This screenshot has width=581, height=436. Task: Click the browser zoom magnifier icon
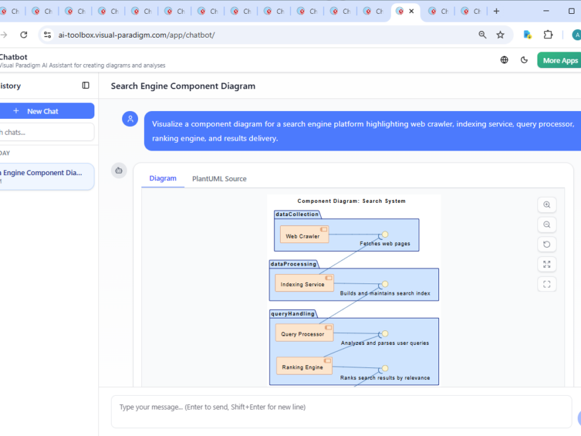point(483,35)
